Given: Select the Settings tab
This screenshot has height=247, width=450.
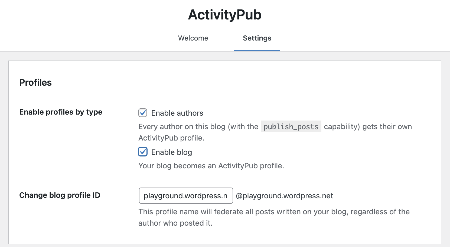Looking at the screenshot, I should tap(257, 38).
